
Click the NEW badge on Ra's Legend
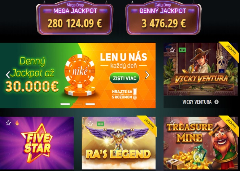pyautogui.click(x=100, y=124)
